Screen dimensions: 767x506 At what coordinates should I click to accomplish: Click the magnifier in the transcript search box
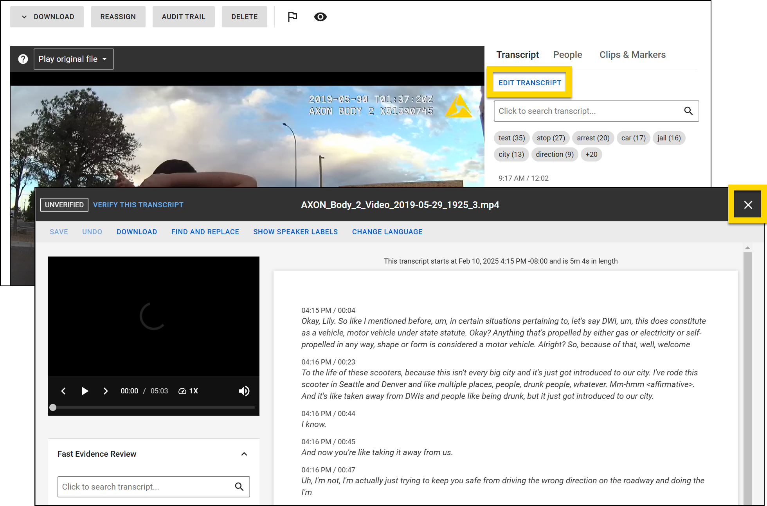689,111
